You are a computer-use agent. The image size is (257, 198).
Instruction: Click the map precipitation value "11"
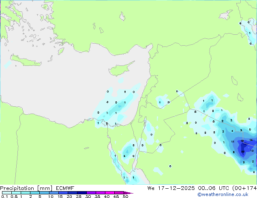[233, 142]
